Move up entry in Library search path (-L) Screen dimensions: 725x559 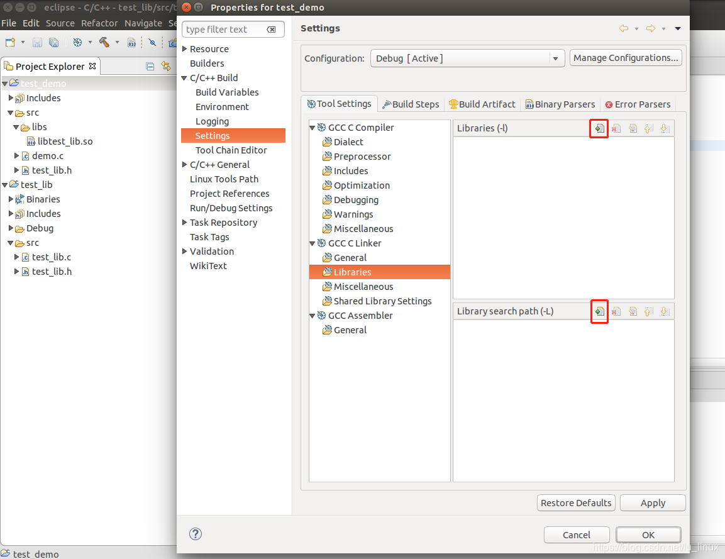tap(649, 312)
